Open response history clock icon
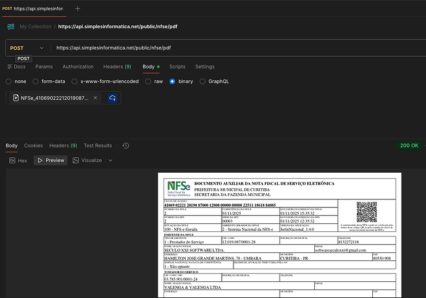 126,146
